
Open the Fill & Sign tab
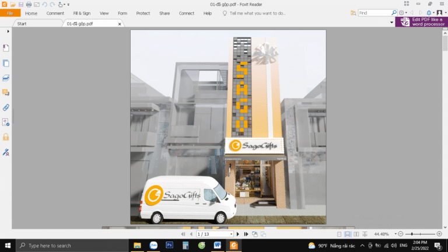click(x=82, y=13)
